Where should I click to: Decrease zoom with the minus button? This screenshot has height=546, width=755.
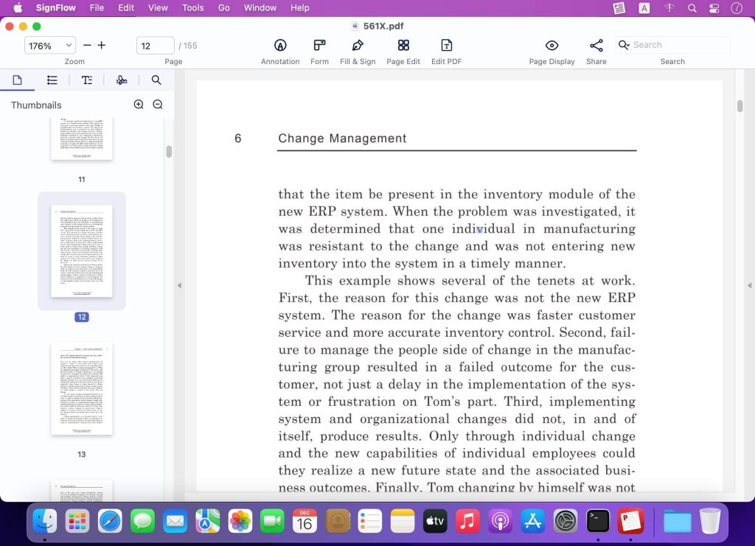[x=86, y=45]
